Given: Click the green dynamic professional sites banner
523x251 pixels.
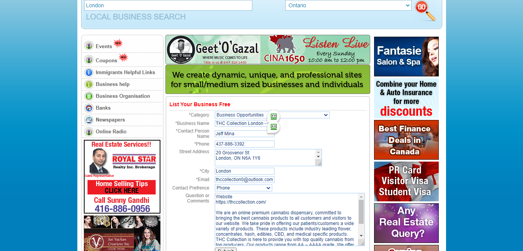Looking at the screenshot, I should (268, 79).
